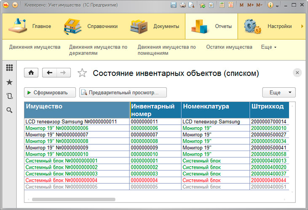This screenshot has height=210, width=308.
Task: Go back with the left arrow button
Action: (x=49, y=73)
